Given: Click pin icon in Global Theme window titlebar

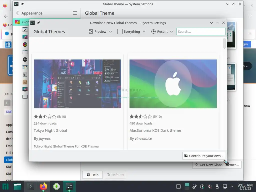Looking at the screenshot, I should point(22,4).
